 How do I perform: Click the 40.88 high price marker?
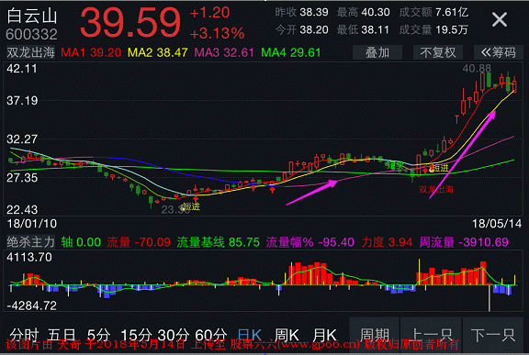tap(477, 69)
